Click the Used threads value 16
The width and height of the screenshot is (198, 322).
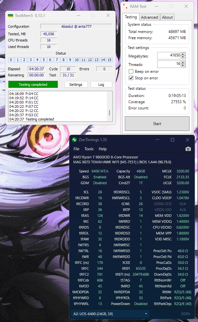(x=49, y=47)
